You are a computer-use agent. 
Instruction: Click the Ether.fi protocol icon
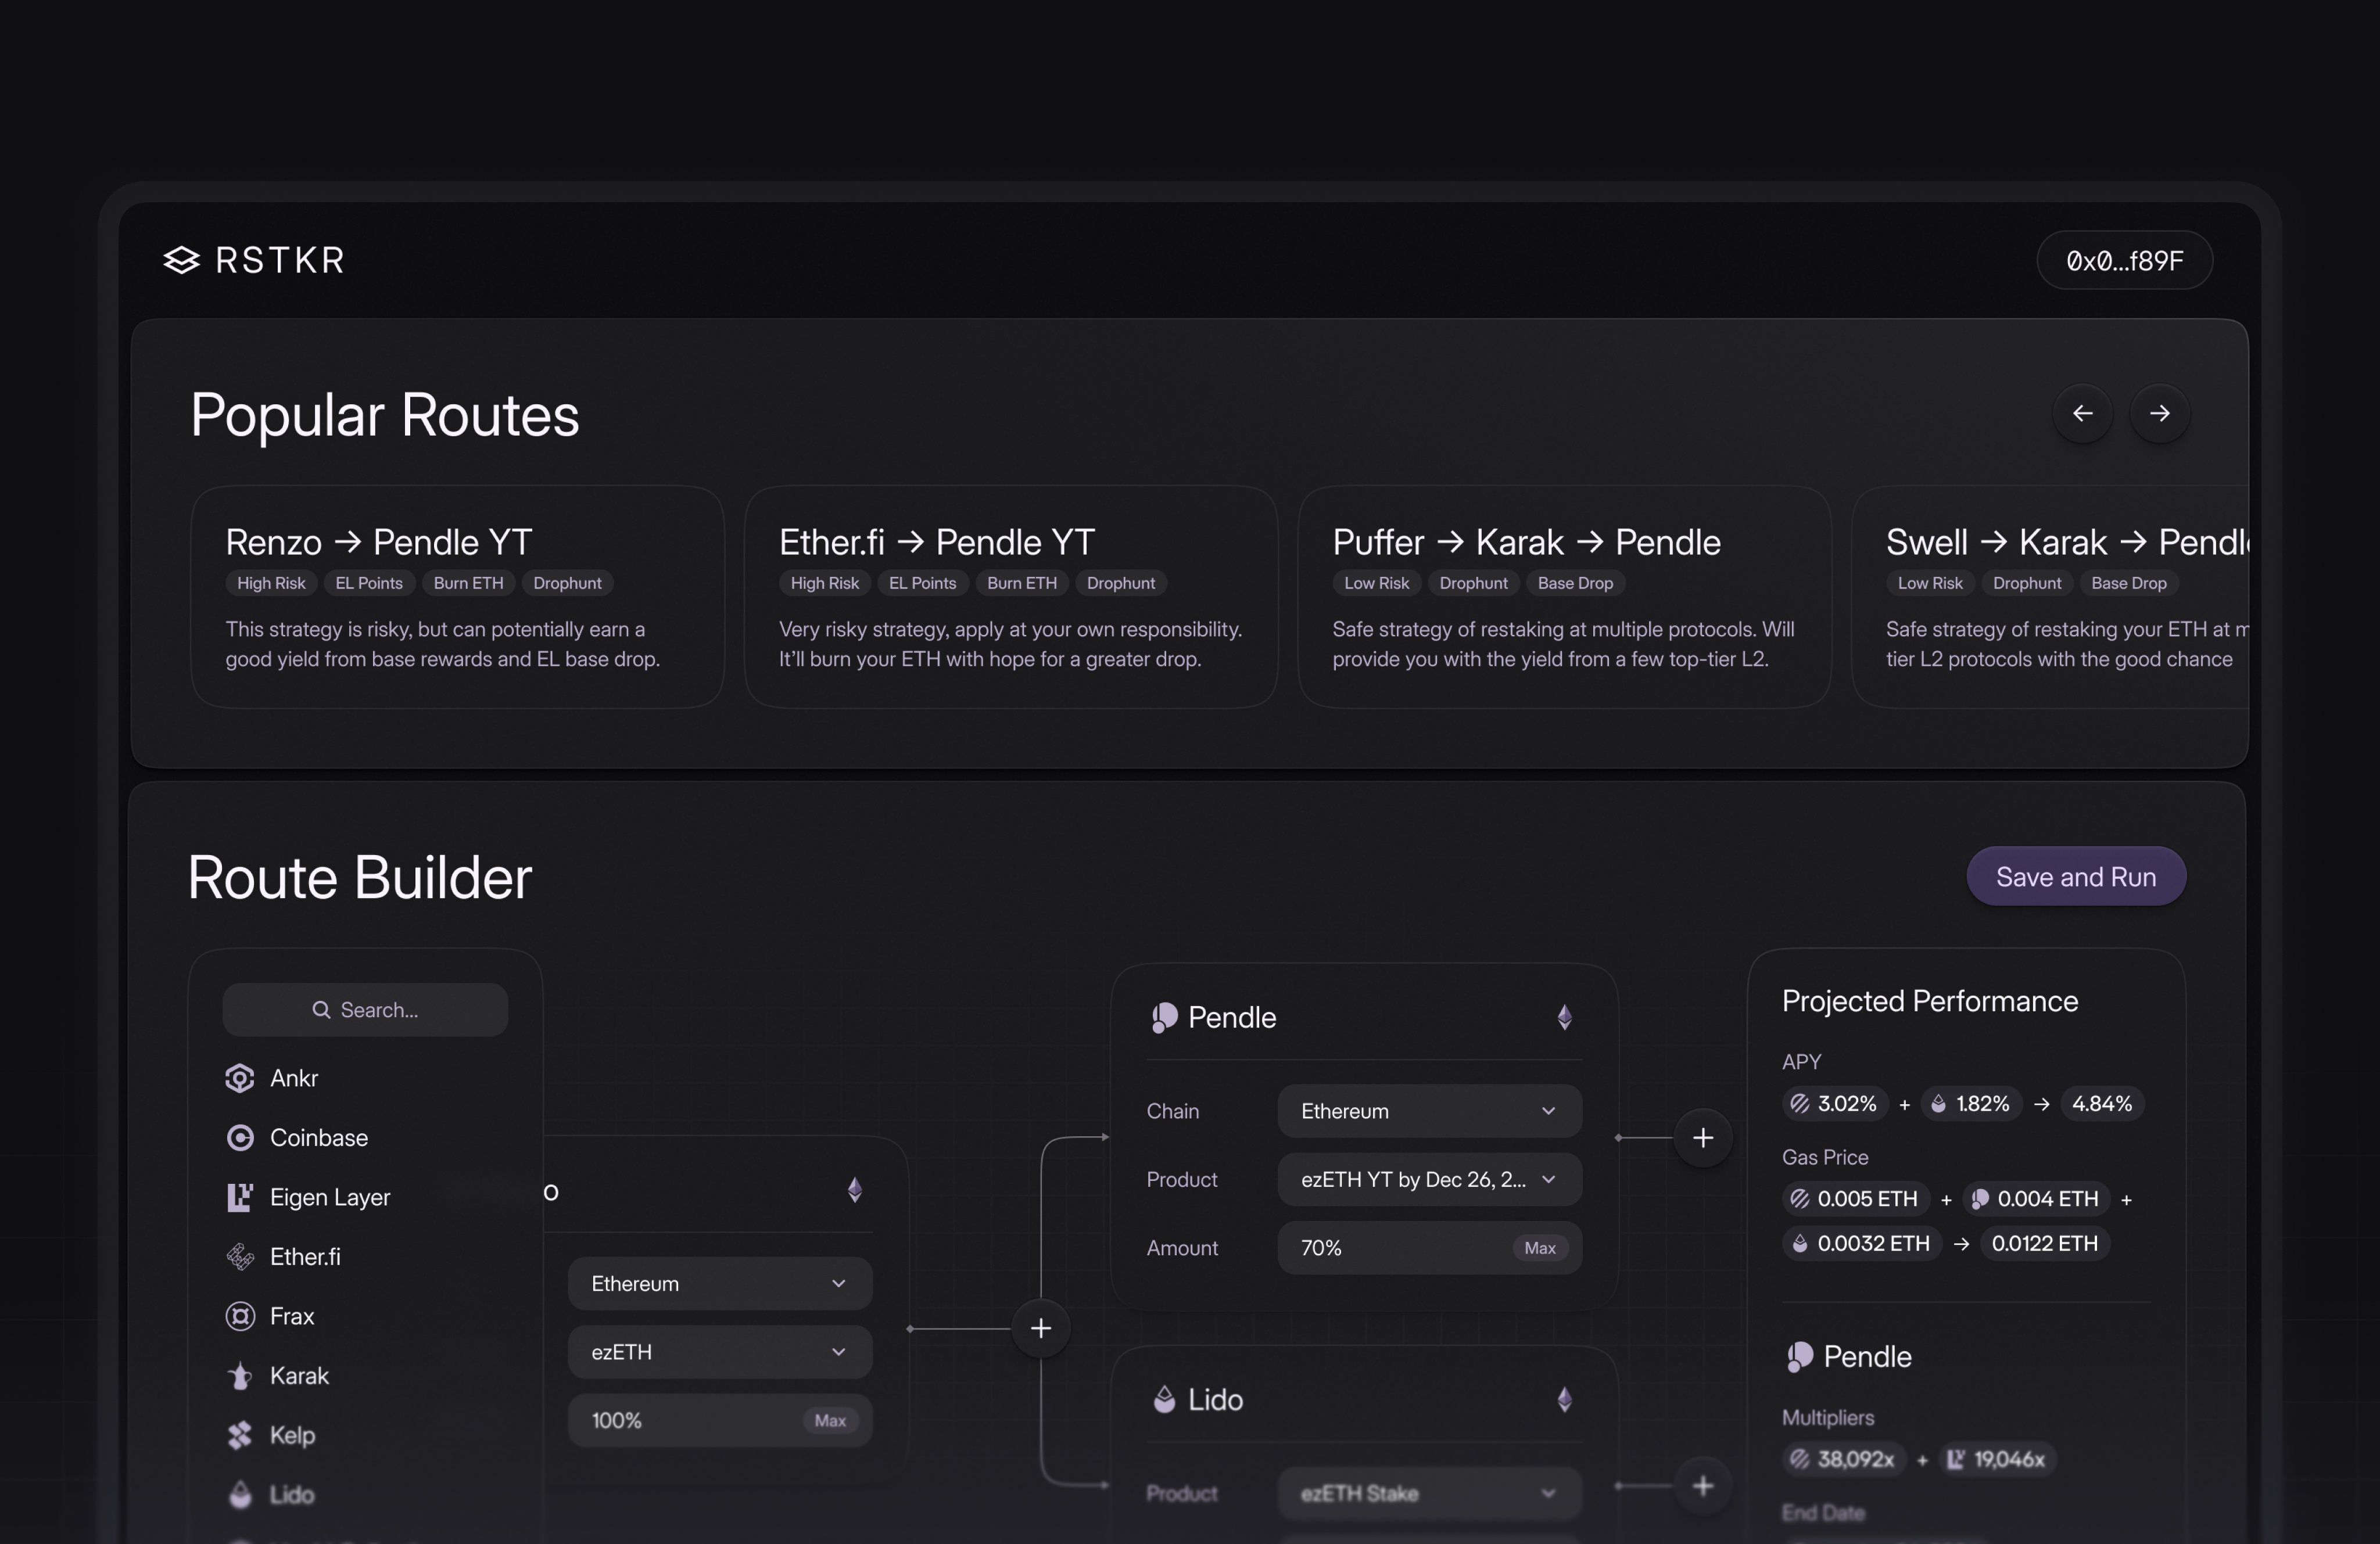pos(239,1256)
